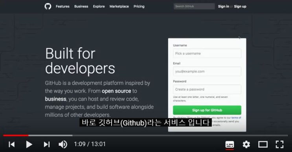Open the Marketplace page
Image resolution: width=292 pixels, height=152 pixels.
tap(119, 6)
